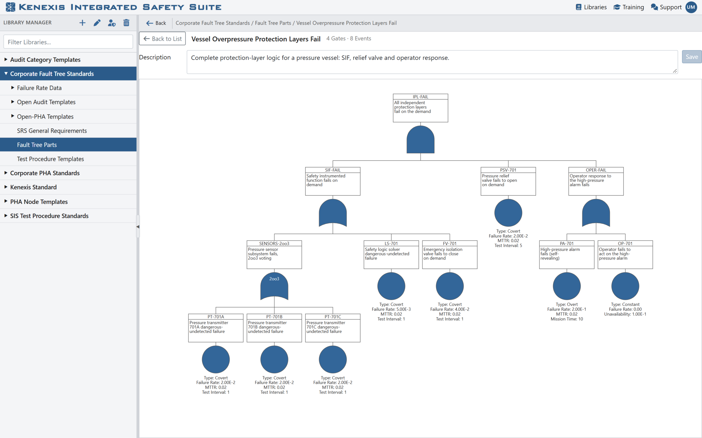The image size is (702, 438).
Task: Click Back to List button
Action: (162, 39)
